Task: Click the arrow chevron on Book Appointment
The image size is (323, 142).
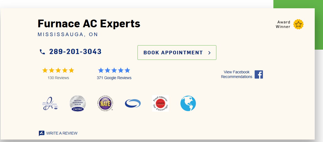Action: (x=209, y=53)
